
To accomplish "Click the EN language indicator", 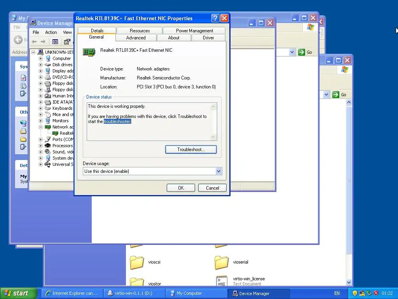I will point(337,294).
